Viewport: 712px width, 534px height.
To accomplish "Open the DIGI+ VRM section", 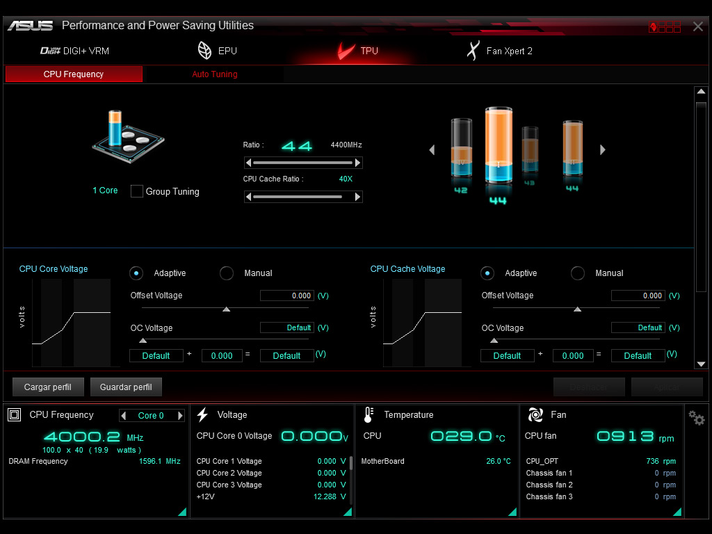I will pos(74,51).
